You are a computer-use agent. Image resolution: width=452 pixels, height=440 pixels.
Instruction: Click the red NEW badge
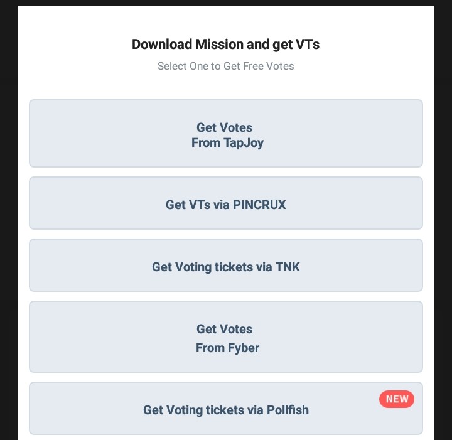point(397,399)
